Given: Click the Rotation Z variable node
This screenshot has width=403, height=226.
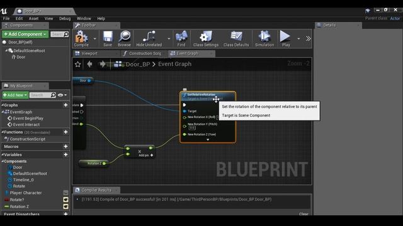Looking at the screenshot, I should (94, 163).
